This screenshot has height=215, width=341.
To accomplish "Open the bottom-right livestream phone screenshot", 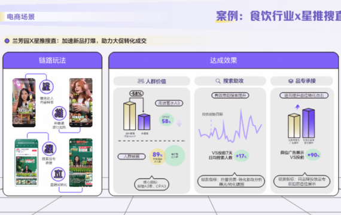I will pyautogui.click(x=81, y=162).
